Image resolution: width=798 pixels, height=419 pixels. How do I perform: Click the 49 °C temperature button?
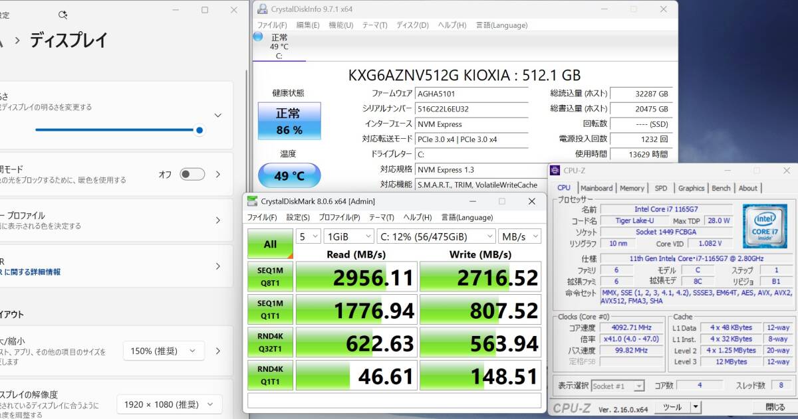tap(289, 176)
